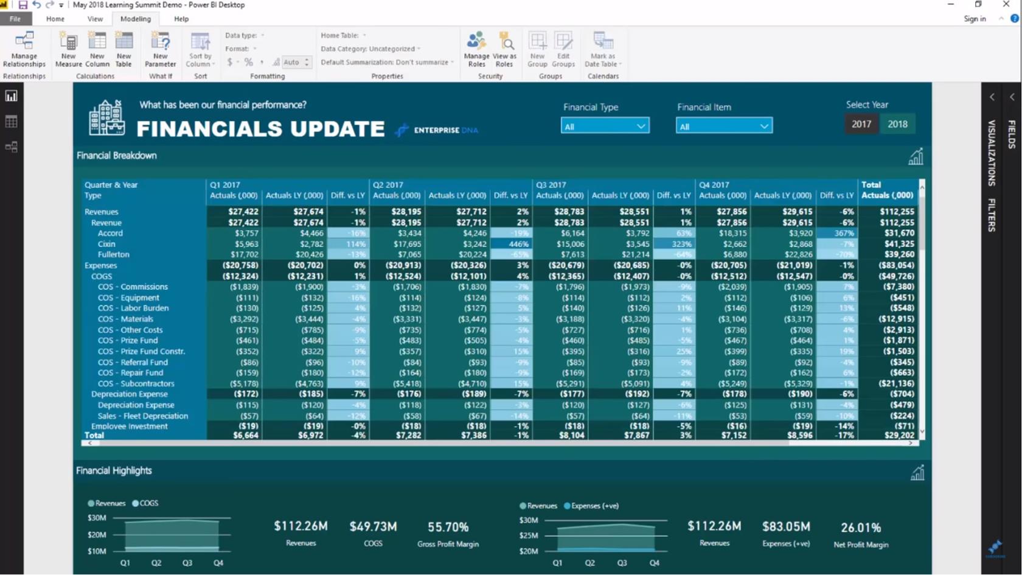
Task: Open the Fields pane label
Action: tap(1012, 134)
